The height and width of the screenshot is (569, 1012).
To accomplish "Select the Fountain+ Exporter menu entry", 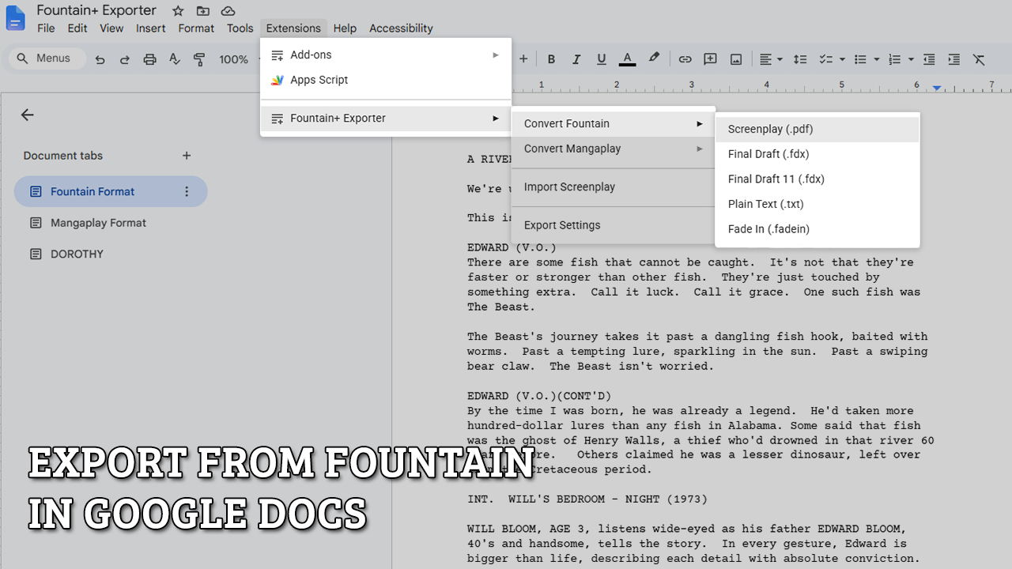I will 386,119.
